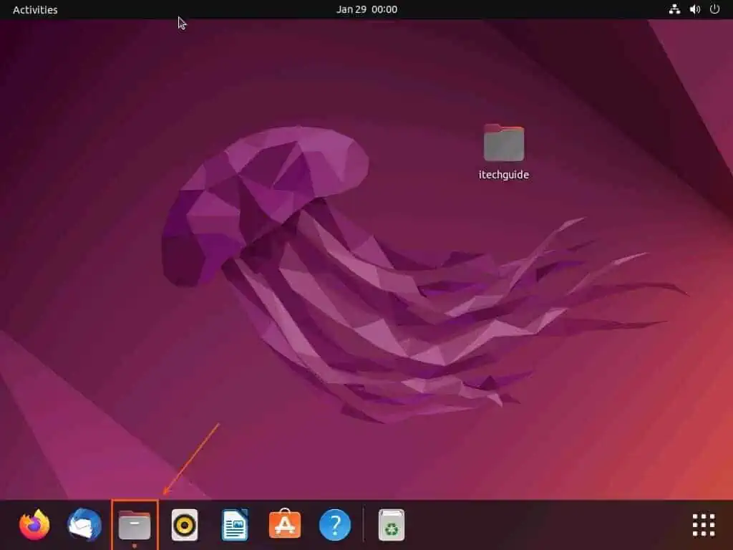The width and height of the screenshot is (733, 550).
Task: Expand the system status quick settings area
Action: [693, 9]
